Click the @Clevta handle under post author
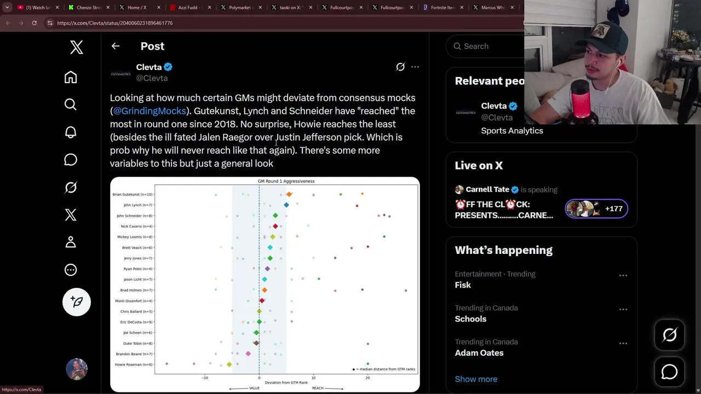Viewport: 701px width, 394px height. click(152, 78)
